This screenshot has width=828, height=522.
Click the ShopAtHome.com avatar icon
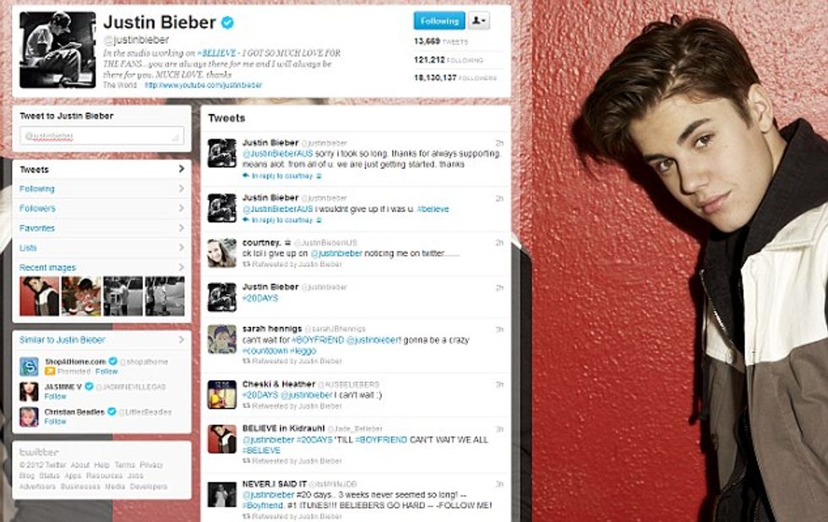pyautogui.click(x=29, y=367)
